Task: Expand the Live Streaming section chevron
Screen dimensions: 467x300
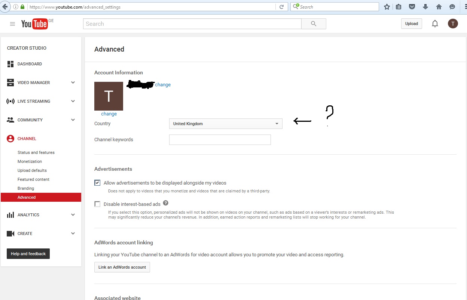Action: 73,101
